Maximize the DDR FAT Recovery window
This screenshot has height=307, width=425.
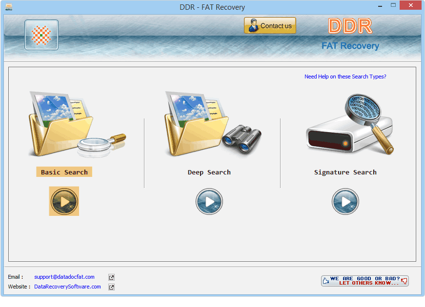pos(393,5)
